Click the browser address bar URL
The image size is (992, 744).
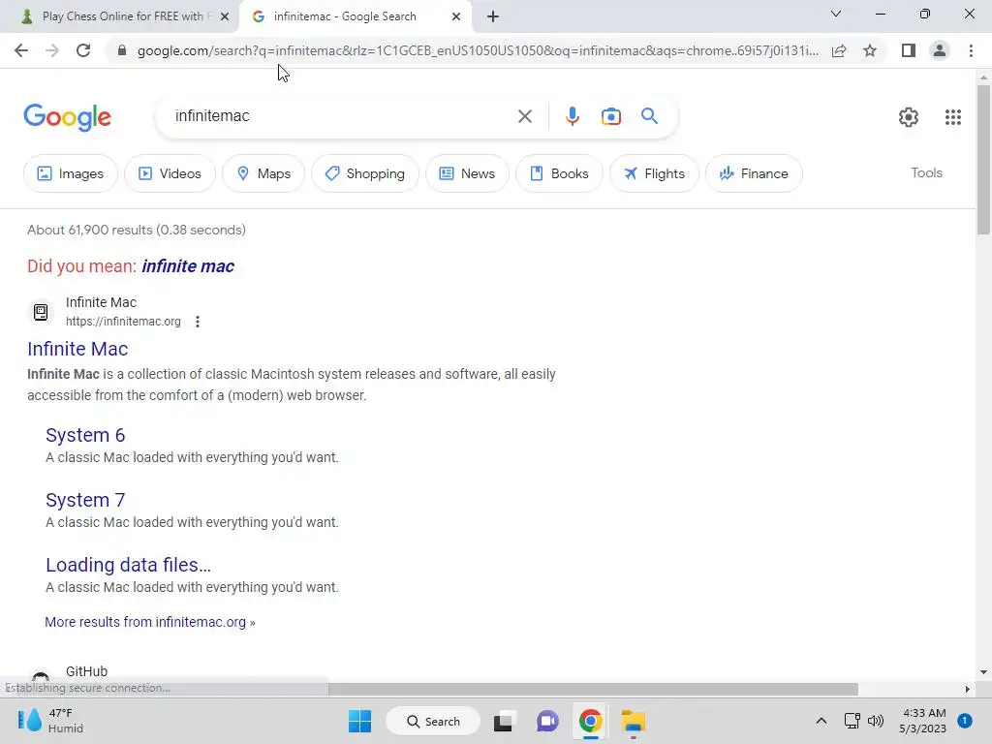click(x=478, y=50)
